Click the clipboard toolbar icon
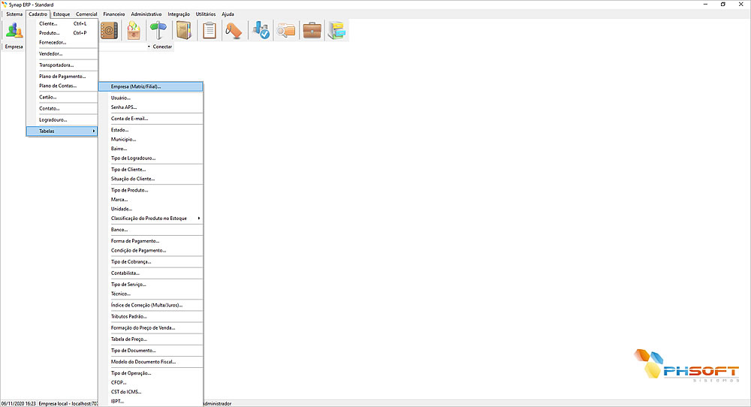Image resolution: width=751 pixels, height=407 pixels. [x=210, y=31]
